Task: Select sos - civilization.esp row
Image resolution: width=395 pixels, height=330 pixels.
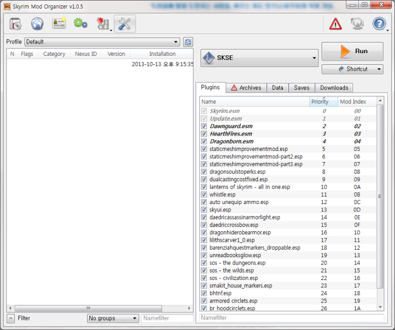Action: click(288, 278)
